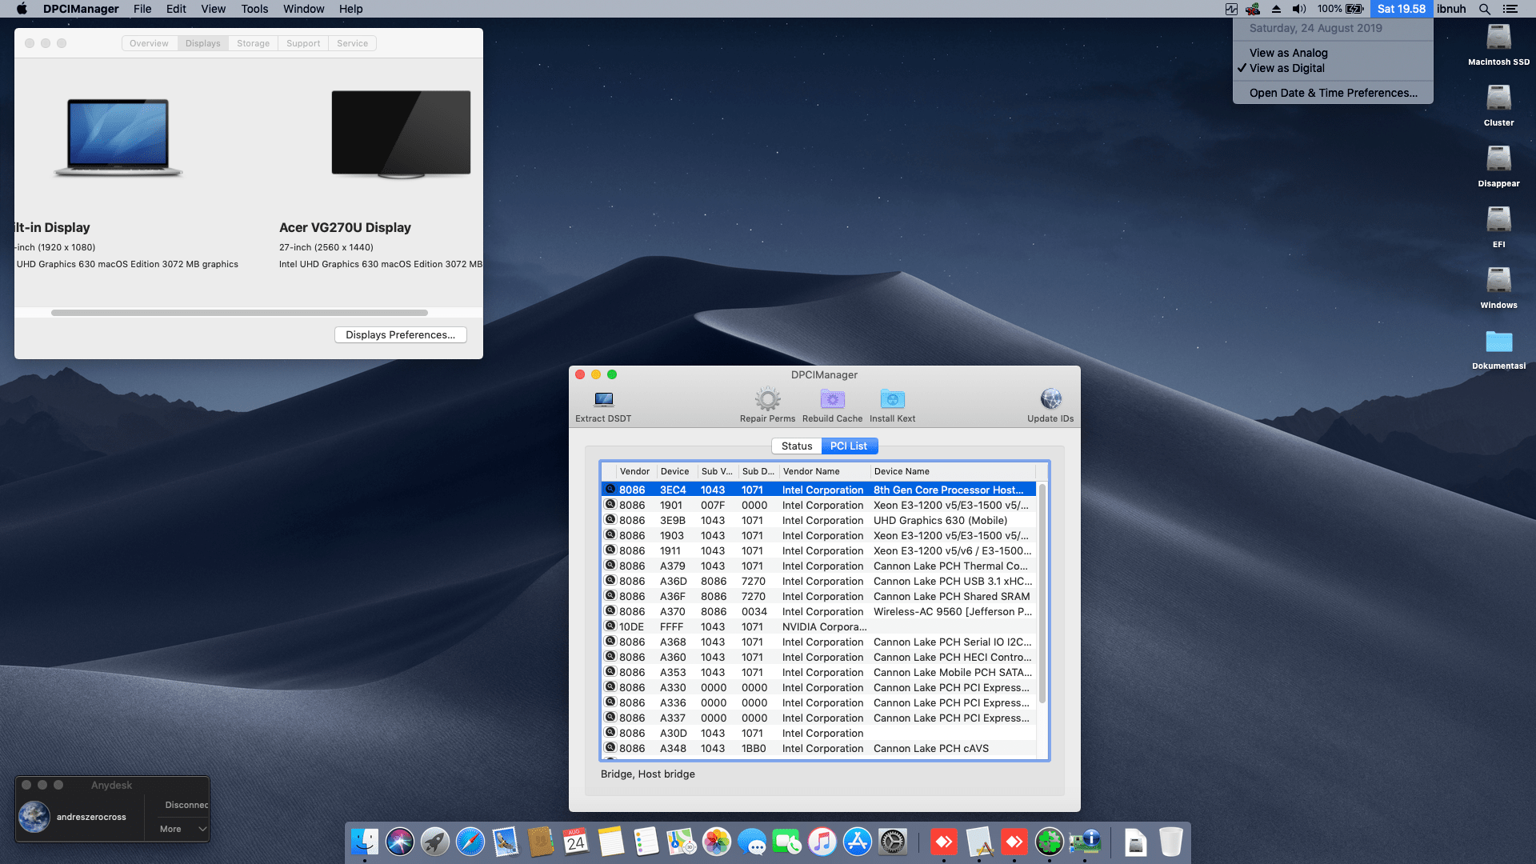Screen dimensions: 1536x864
Task: Open Launchpad rocket icon in Dock
Action: click(435, 842)
